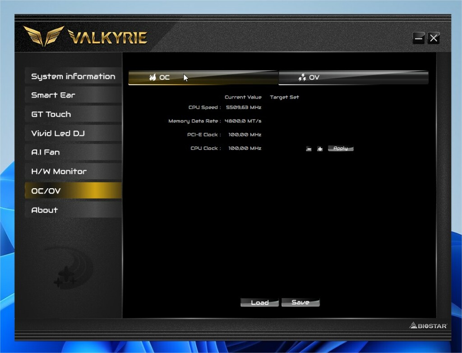Switch to the OC tab

click(x=203, y=77)
